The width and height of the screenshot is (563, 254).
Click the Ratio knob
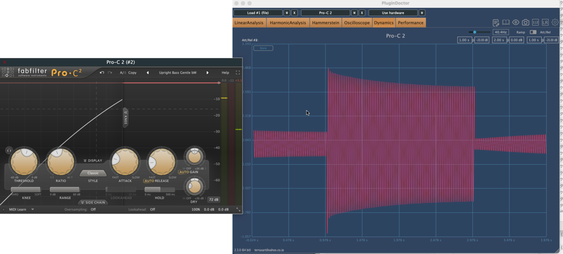click(x=61, y=161)
